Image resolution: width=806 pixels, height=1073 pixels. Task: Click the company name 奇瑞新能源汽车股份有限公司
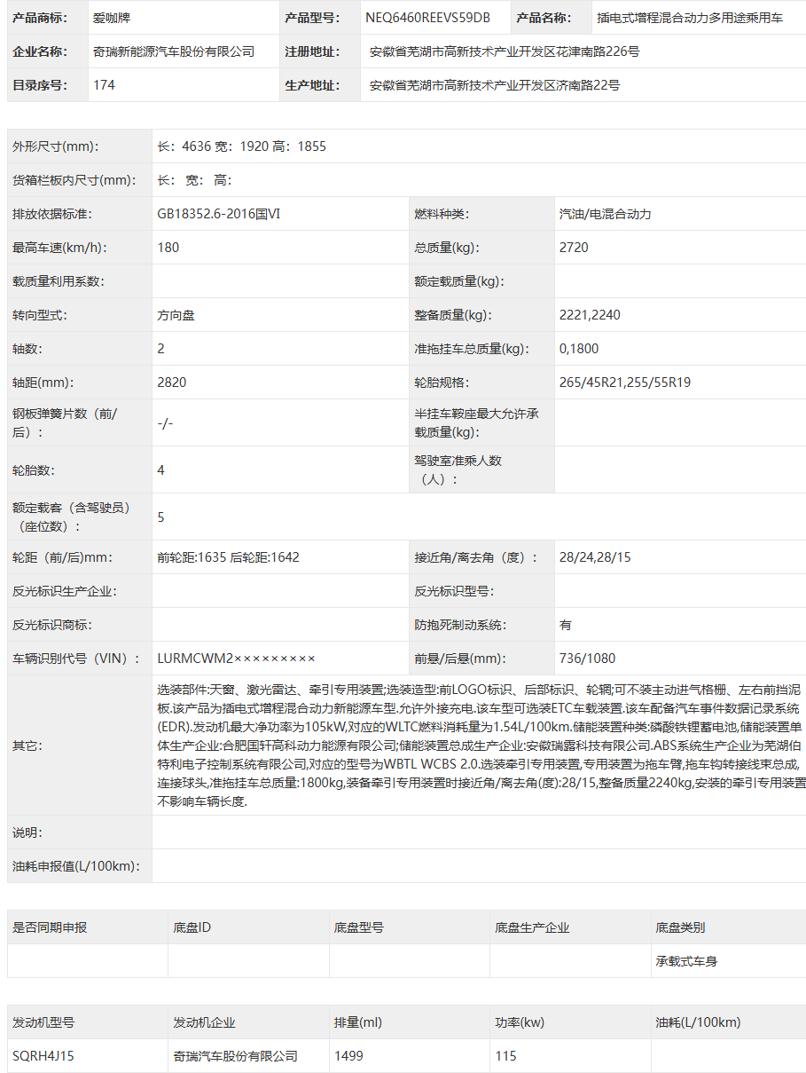point(173,51)
